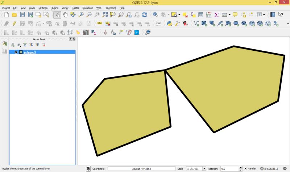Click the Cut Features scissors icon
The image size is (290, 172).
coord(73,24)
